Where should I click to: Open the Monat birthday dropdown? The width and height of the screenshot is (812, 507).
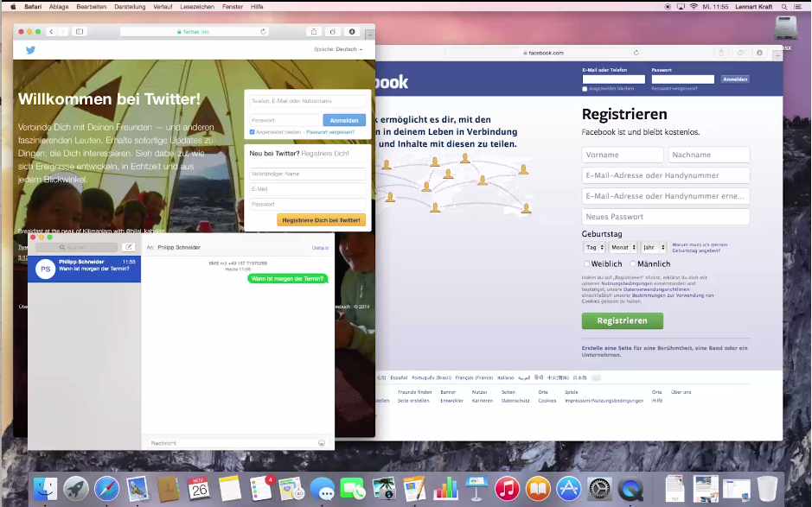point(623,247)
